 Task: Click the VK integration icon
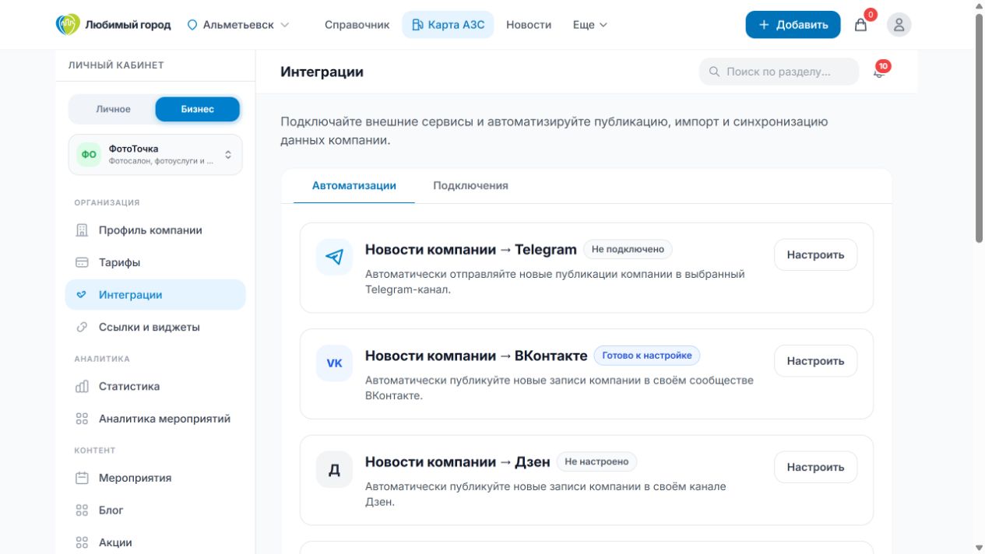pos(334,363)
